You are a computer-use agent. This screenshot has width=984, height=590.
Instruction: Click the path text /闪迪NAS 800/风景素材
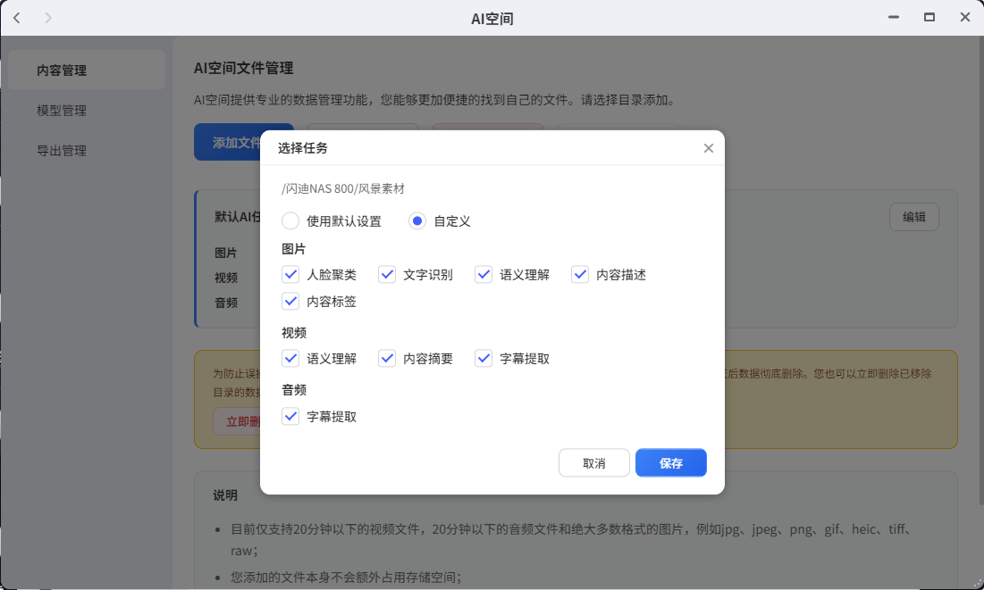pos(342,188)
